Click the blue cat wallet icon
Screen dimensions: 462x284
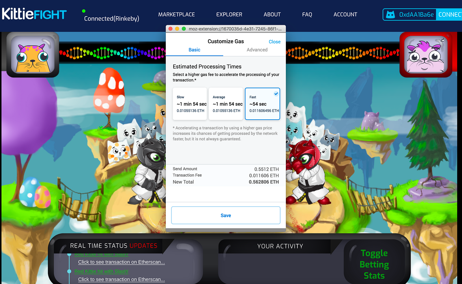coord(390,14)
